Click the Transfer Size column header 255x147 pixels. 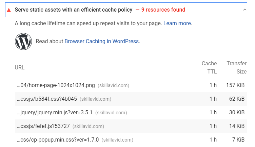click(x=237, y=67)
